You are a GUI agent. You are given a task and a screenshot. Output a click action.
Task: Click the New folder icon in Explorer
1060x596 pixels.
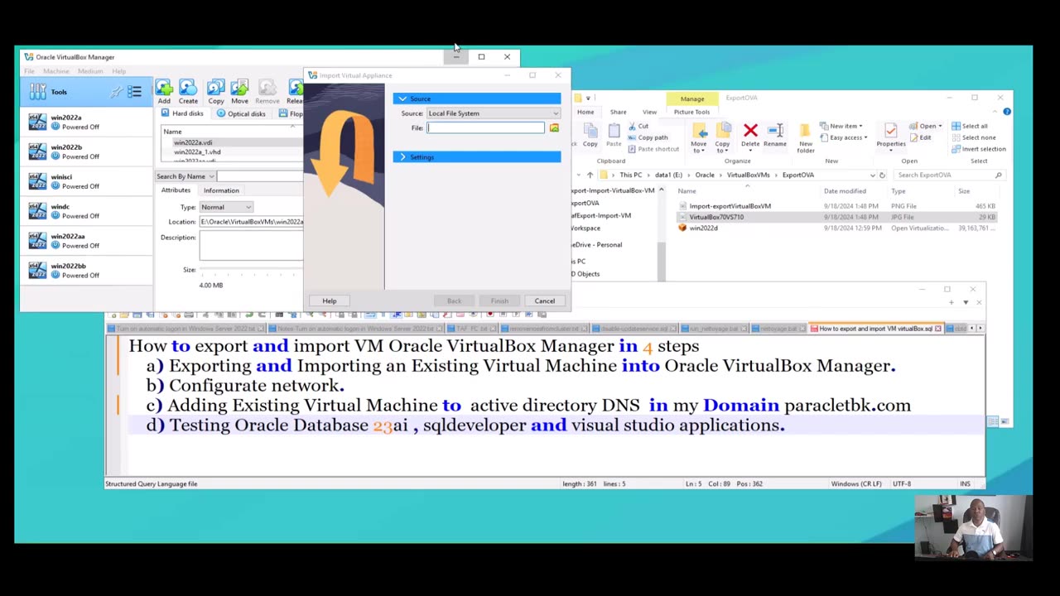coord(805,131)
